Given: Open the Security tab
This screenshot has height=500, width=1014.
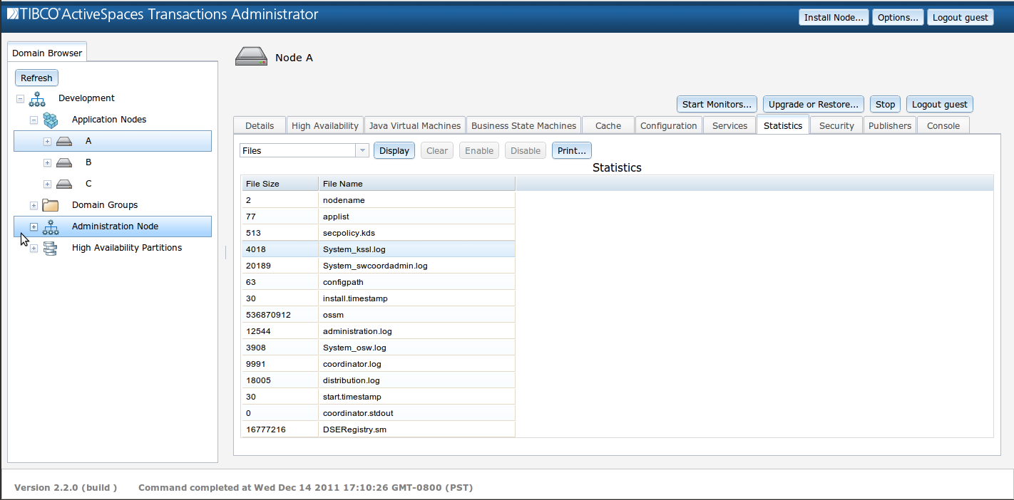Looking at the screenshot, I should tap(836, 125).
